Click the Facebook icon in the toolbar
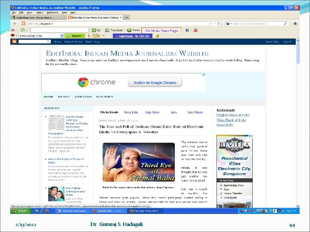Screen dimensions: 310x232 [187, 31]
